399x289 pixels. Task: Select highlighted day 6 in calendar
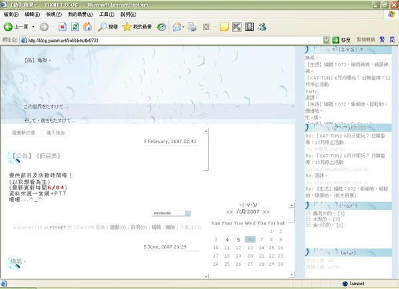[x=250, y=239]
